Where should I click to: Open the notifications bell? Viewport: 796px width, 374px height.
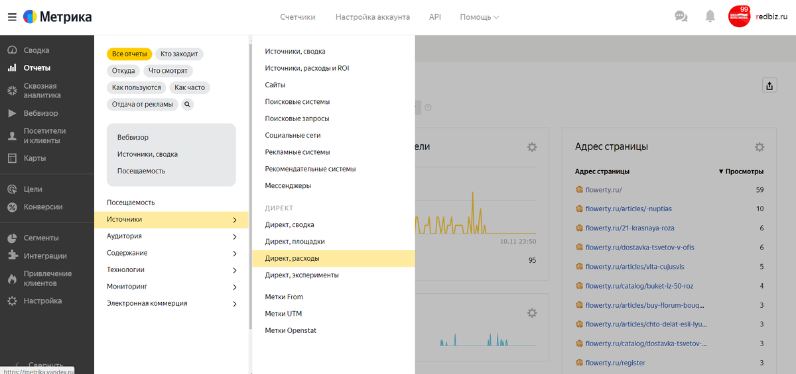pyautogui.click(x=710, y=17)
